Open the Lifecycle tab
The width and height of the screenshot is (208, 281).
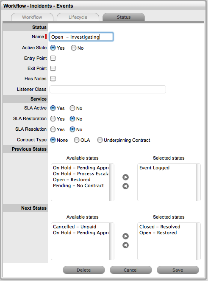click(x=78, y=17)
